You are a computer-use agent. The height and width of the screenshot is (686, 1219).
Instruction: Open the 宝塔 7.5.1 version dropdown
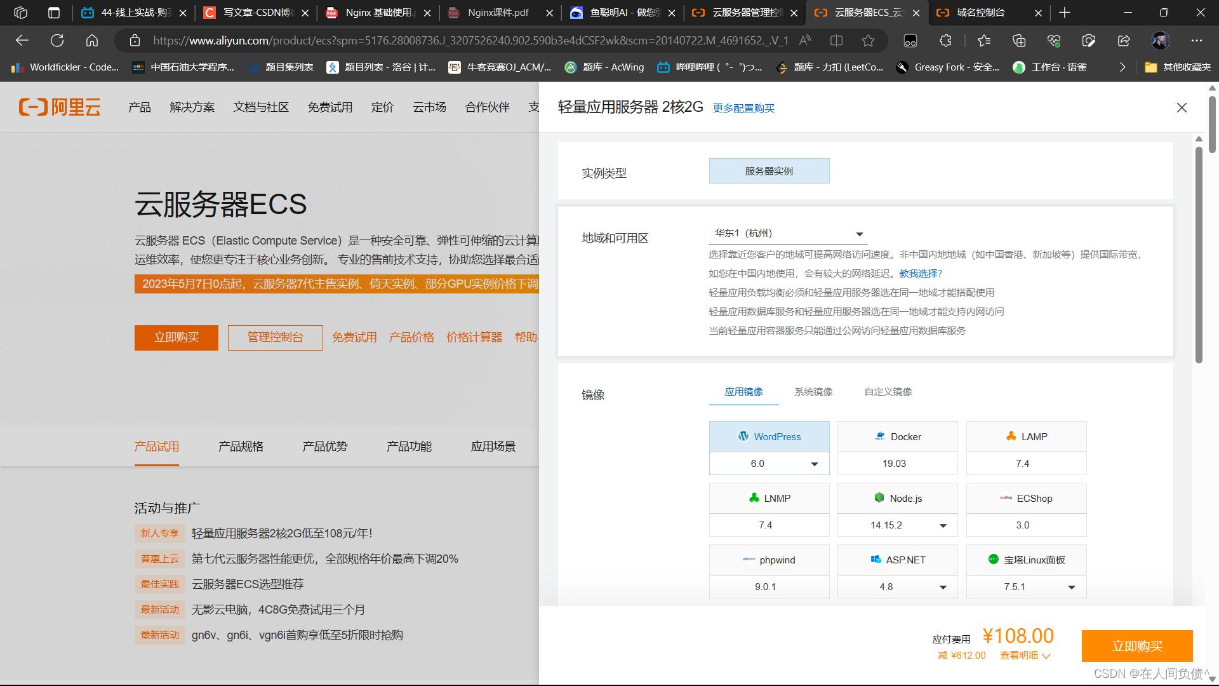coord(1026,587)
